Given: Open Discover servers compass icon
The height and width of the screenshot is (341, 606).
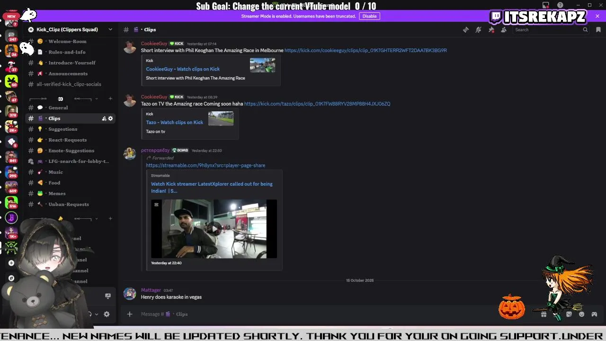Looking at the screenshot, I should (11, 278).
